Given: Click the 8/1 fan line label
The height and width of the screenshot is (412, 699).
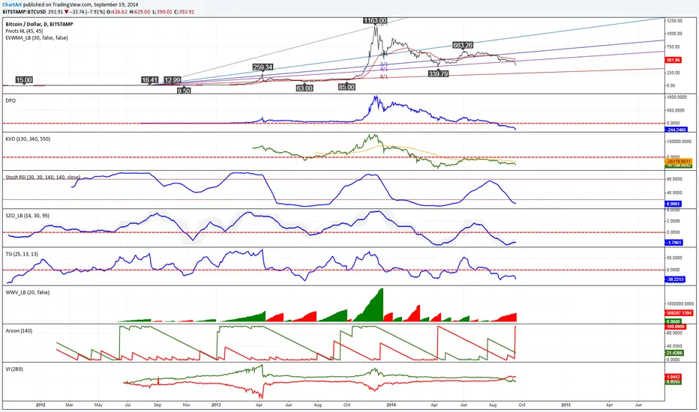Looking at the screenshot, I should [x=383, y=76].
